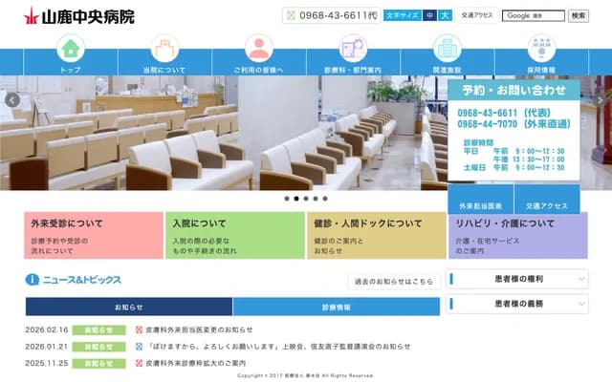Select fourth carousel dot
612x382 pixels.
click(x=316, y=199)
